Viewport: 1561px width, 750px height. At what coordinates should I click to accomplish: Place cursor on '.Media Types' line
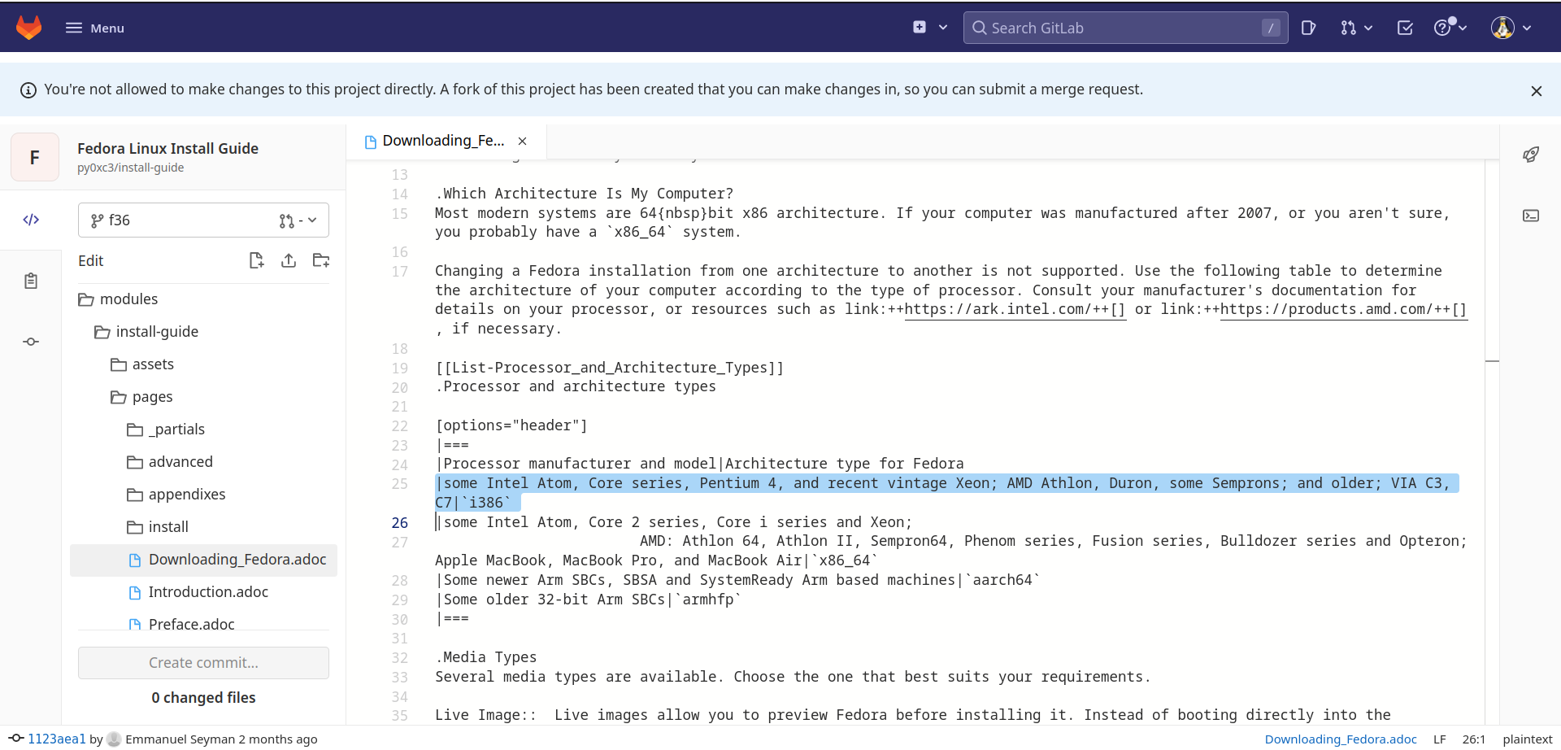point(486,657)
